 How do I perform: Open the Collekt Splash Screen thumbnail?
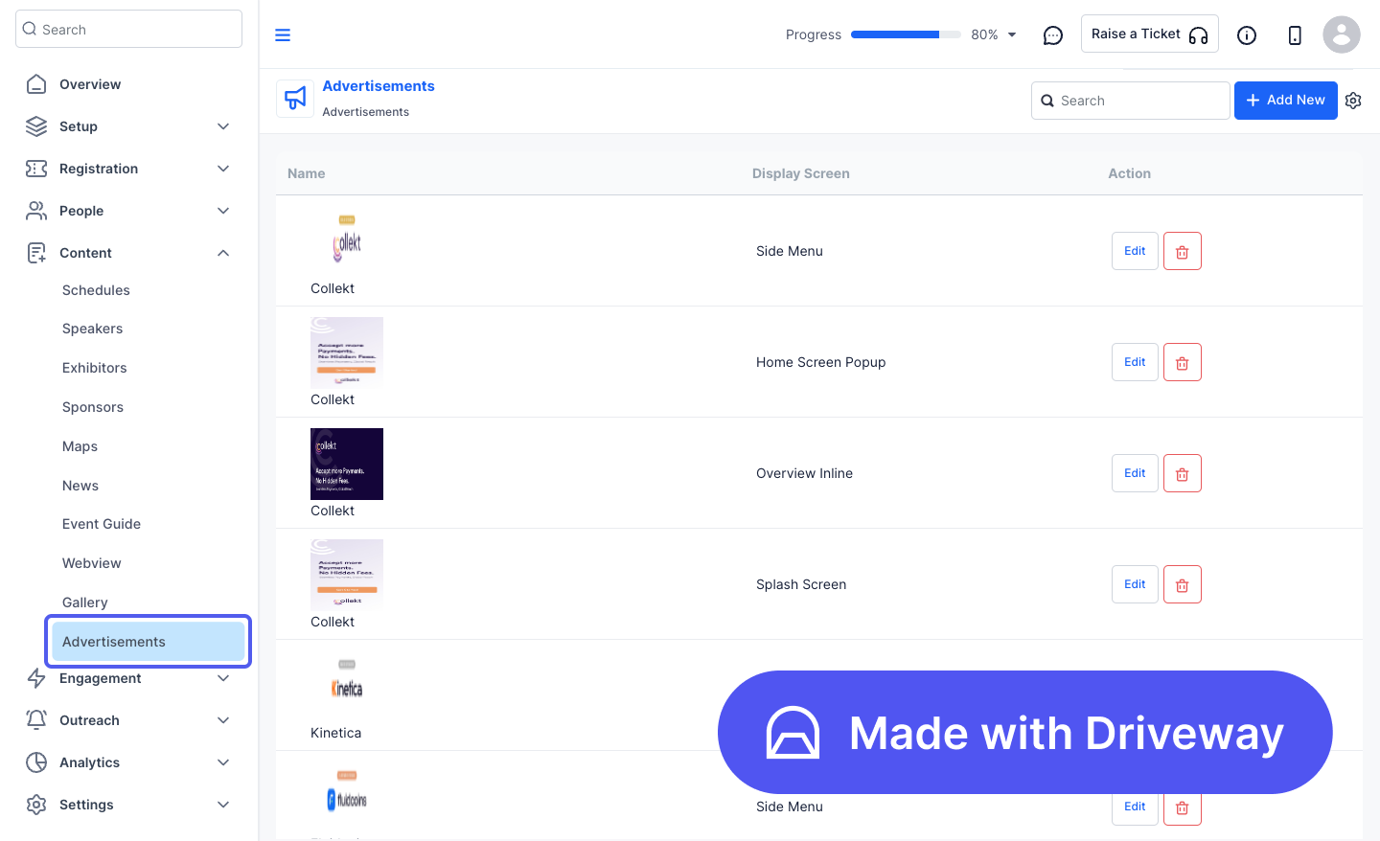347,575
